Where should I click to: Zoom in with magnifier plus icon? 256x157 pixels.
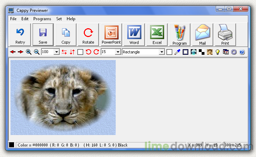point(28,52)
